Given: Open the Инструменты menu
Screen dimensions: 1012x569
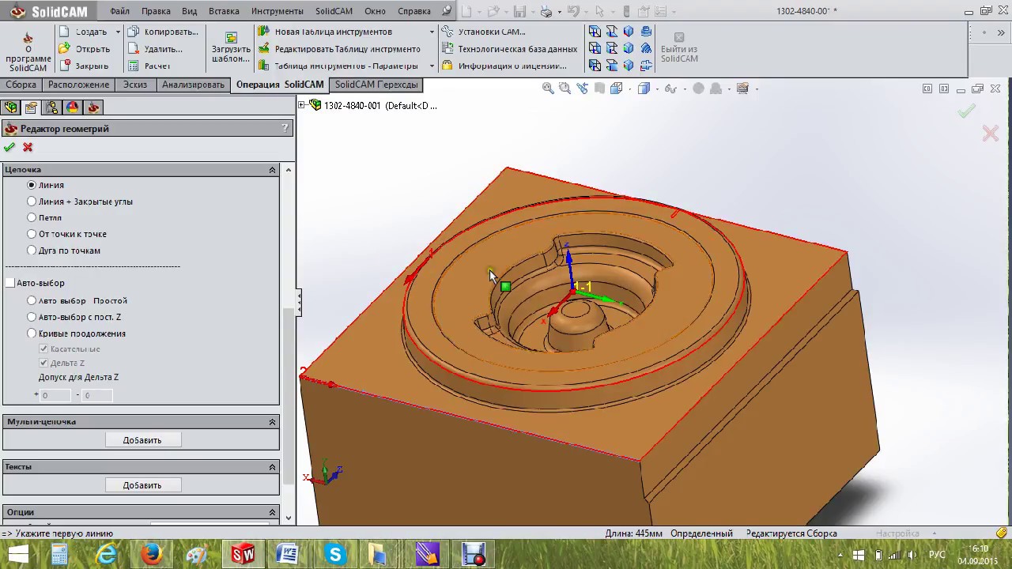Looking at the screenshot, I should (x=277, y=11).
